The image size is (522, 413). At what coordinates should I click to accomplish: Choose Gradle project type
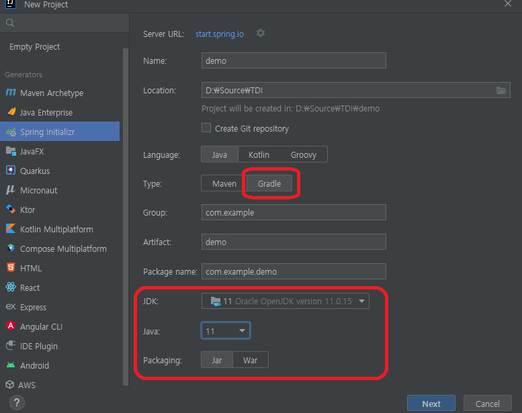tap(269, 184)
